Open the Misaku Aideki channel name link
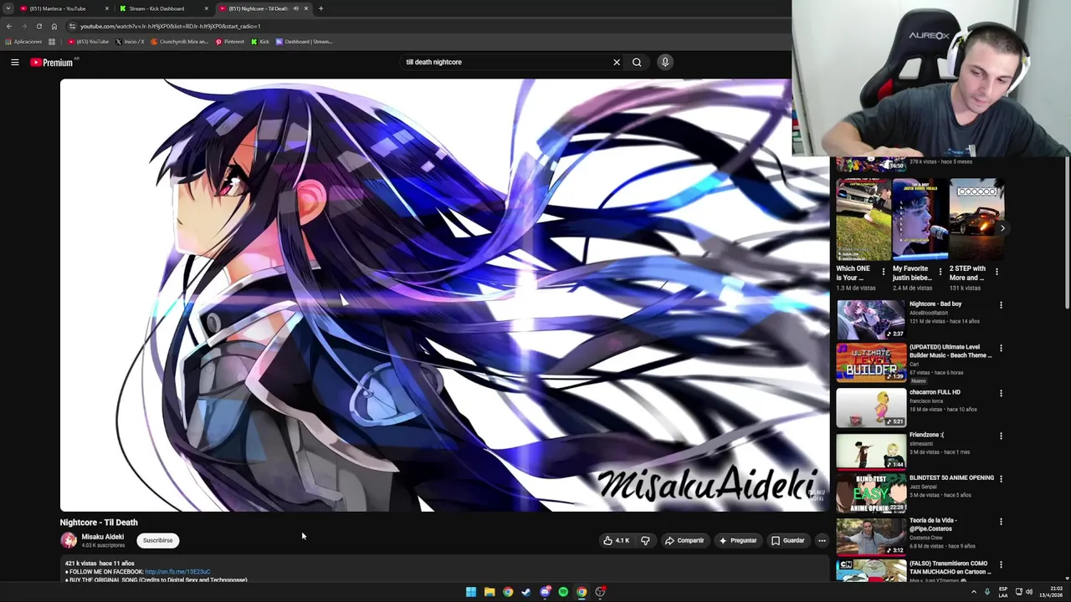Image resolution: width=1071 pixels, height=602 pixels. pos(102,537)
